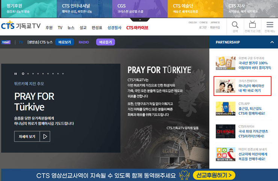Click the CTS 기독교TV logo
Image resolution: width=278 pixels, height=181 pixels.
tap(21, 25)
